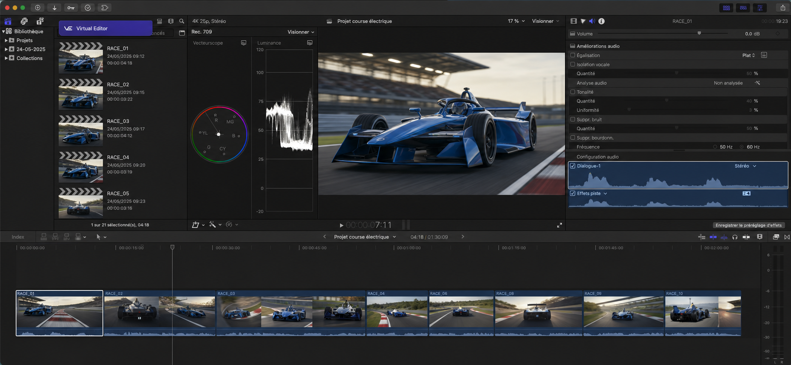Select Collections in the library sidebar
The image size is (791, 365).
coord(30,58)
